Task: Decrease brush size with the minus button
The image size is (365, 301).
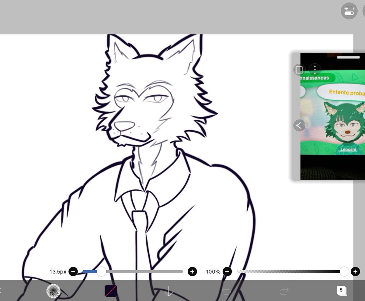Action: point(73,271)
